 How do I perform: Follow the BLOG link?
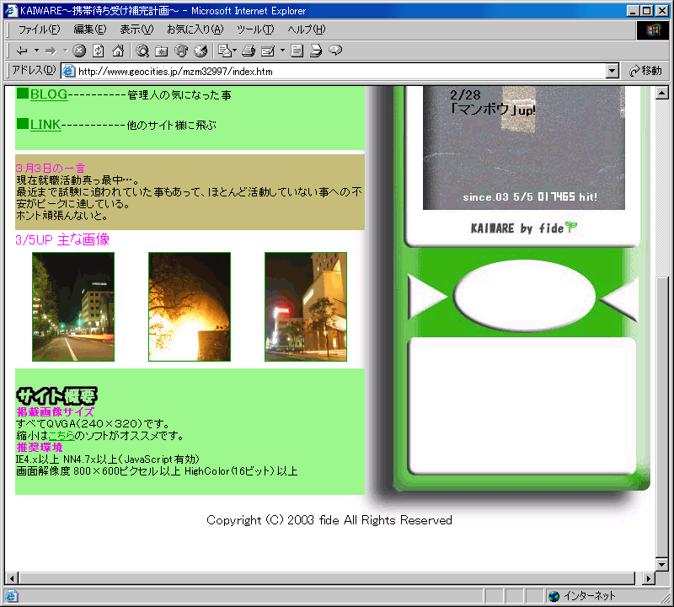pos(49,94)
